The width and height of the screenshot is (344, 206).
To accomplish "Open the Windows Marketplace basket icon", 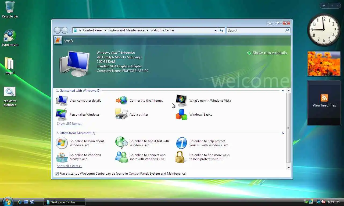I will pos(62,157).
